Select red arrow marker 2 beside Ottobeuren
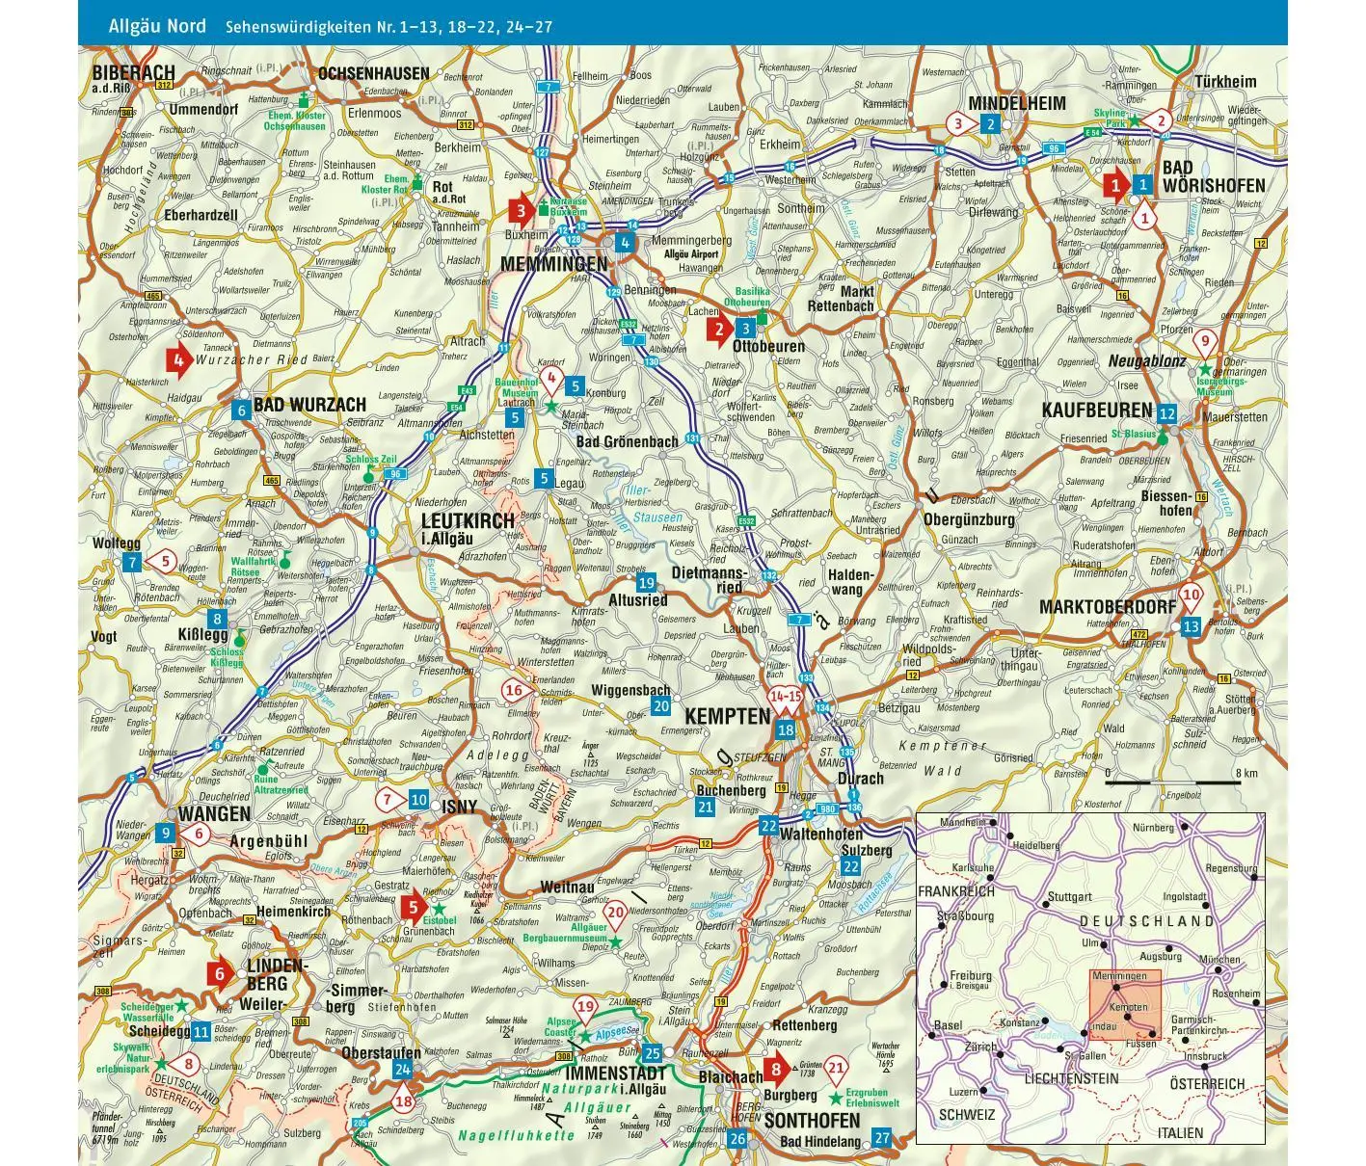Screen dimensions: 1366x1166 click(718, 331)
